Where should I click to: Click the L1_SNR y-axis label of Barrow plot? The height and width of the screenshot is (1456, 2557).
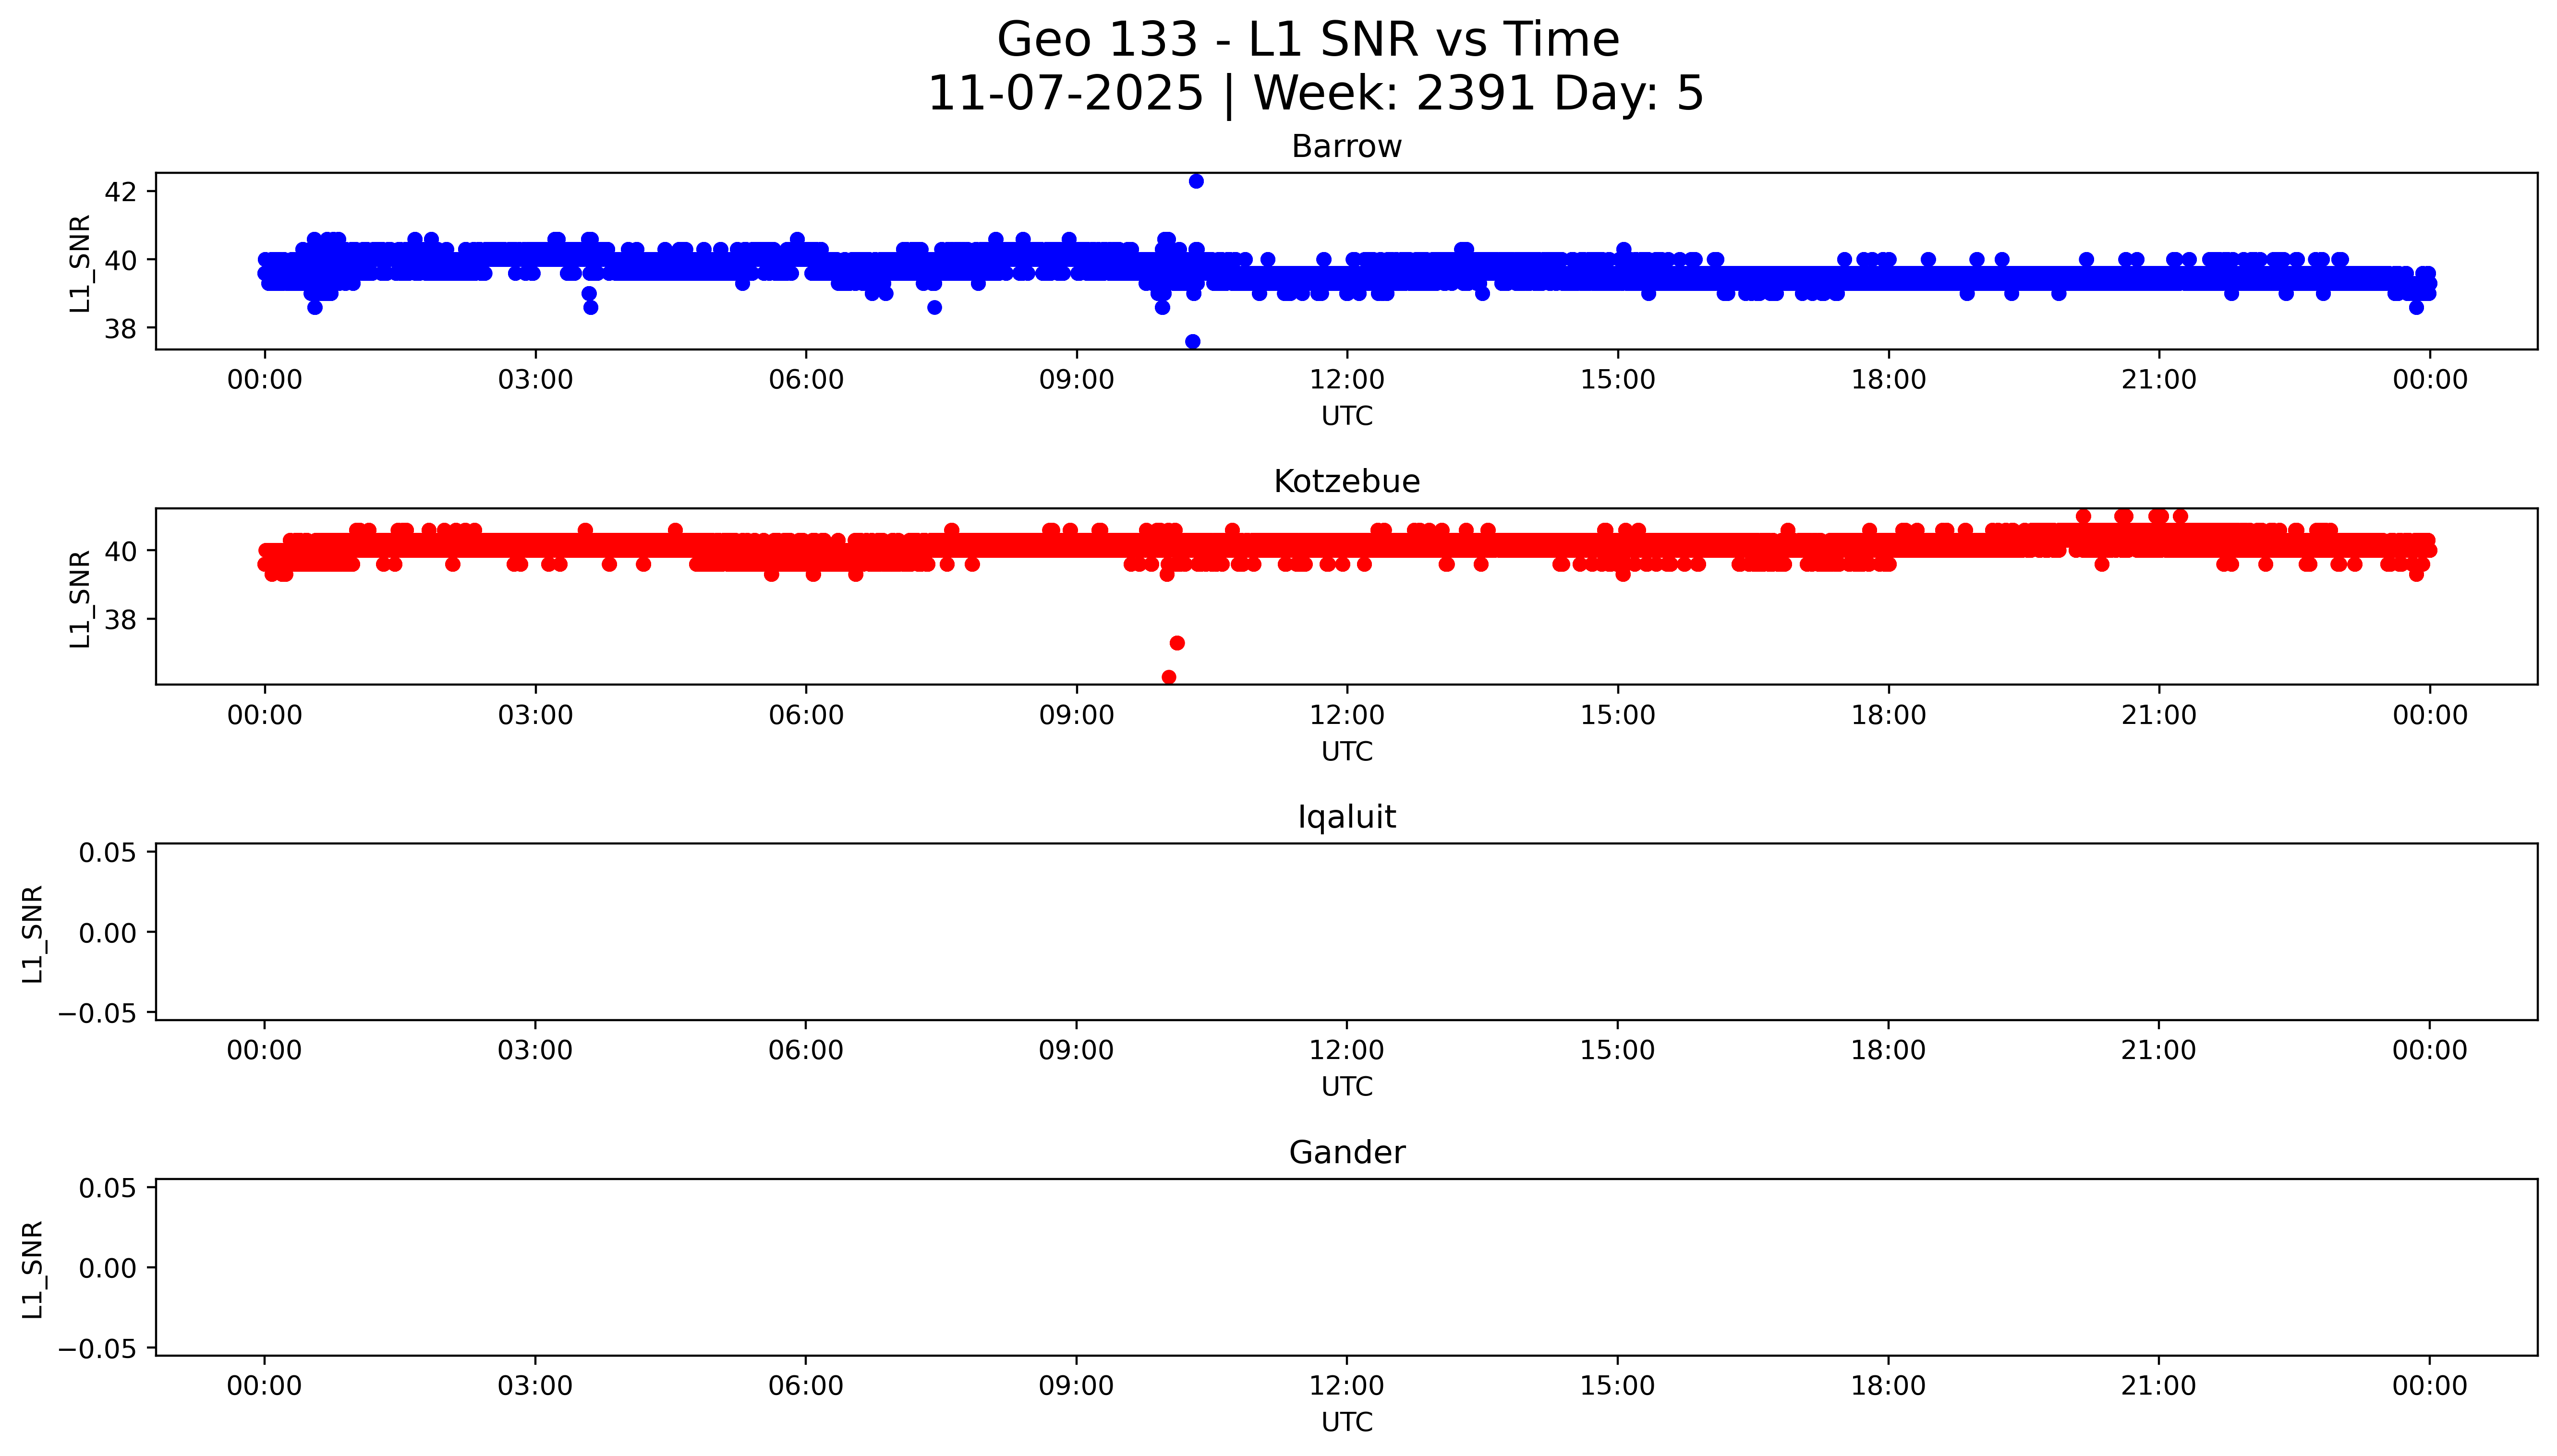pyautogui.click(x=80, y=263)
